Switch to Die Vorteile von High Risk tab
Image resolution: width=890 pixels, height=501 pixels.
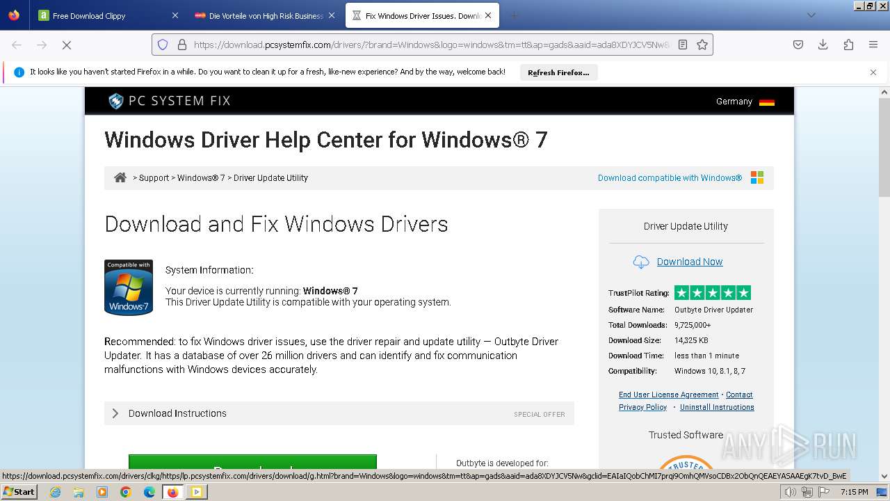[266, 15]
